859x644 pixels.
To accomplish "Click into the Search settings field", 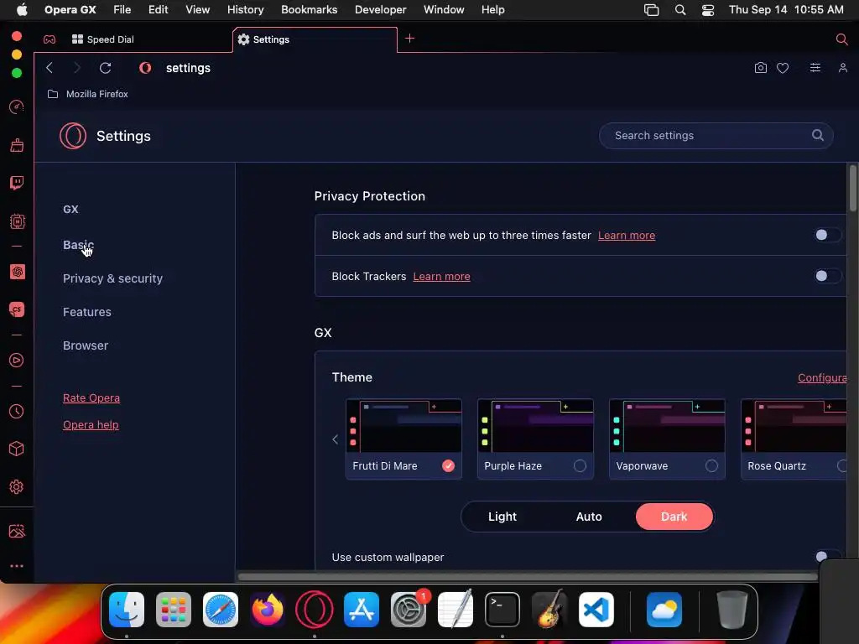I will click(x=716, y=135).
